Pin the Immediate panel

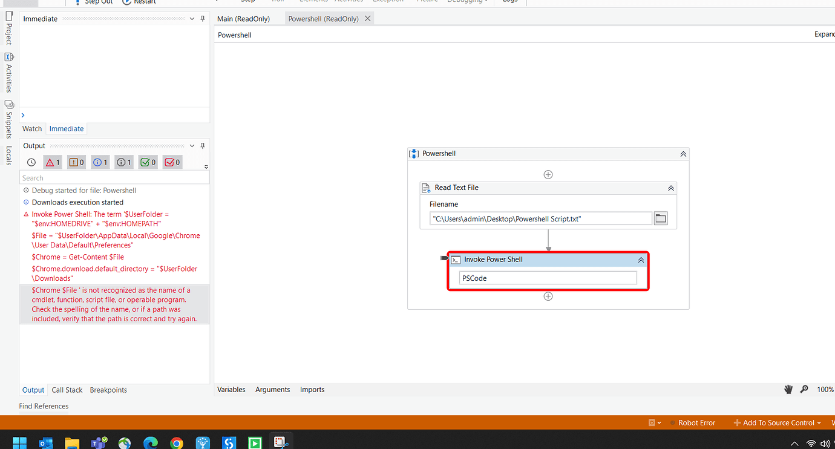(x=202, y=19)
